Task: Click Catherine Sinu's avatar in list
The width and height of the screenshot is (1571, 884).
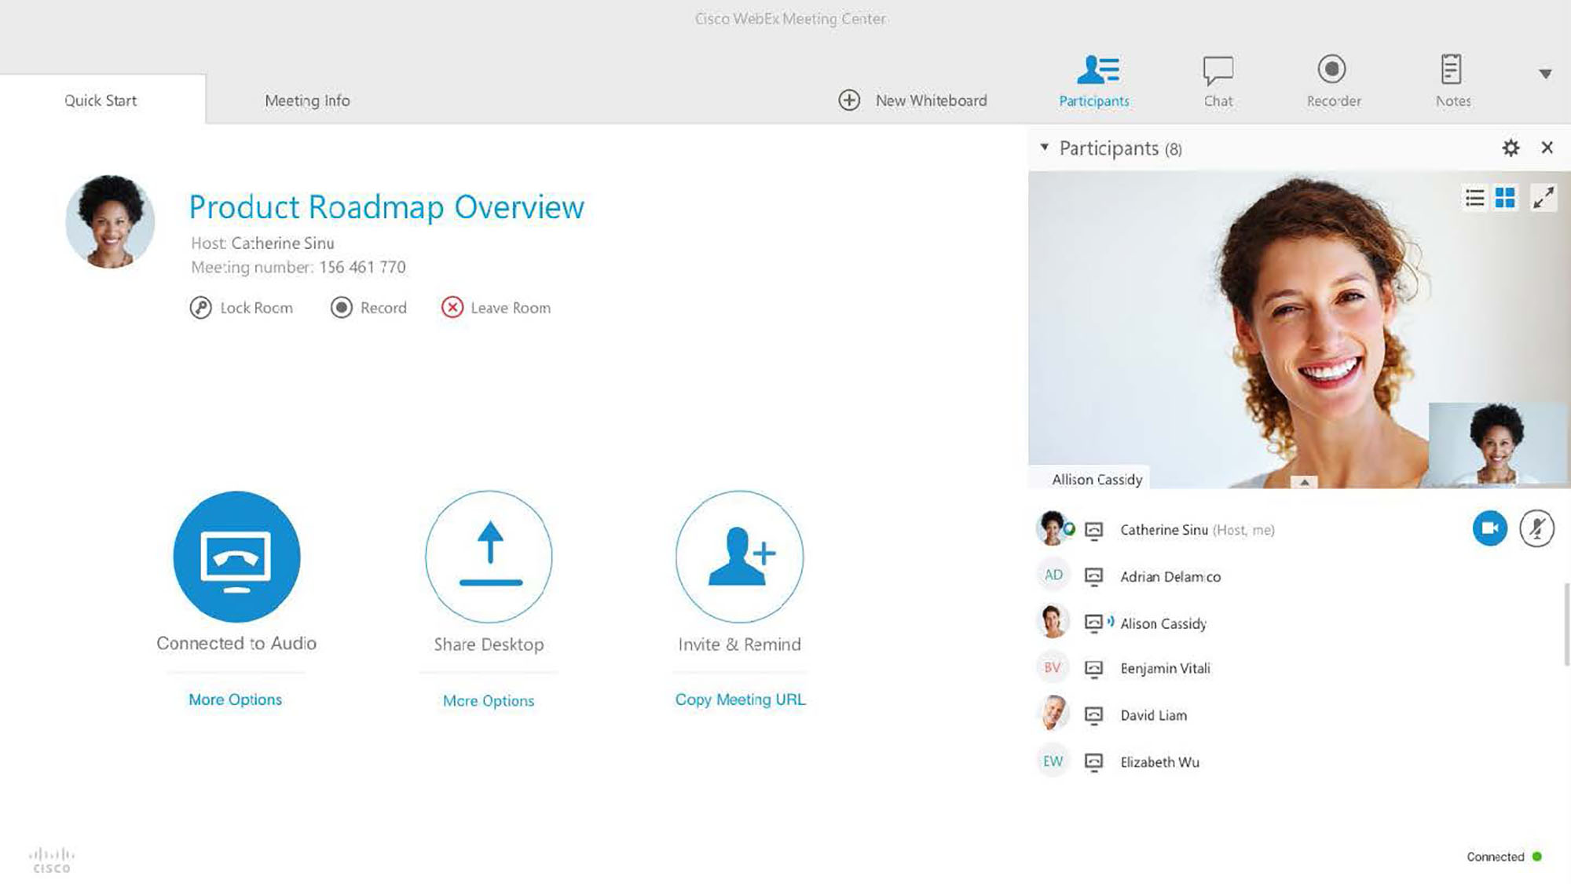Action: point(1053,528)
